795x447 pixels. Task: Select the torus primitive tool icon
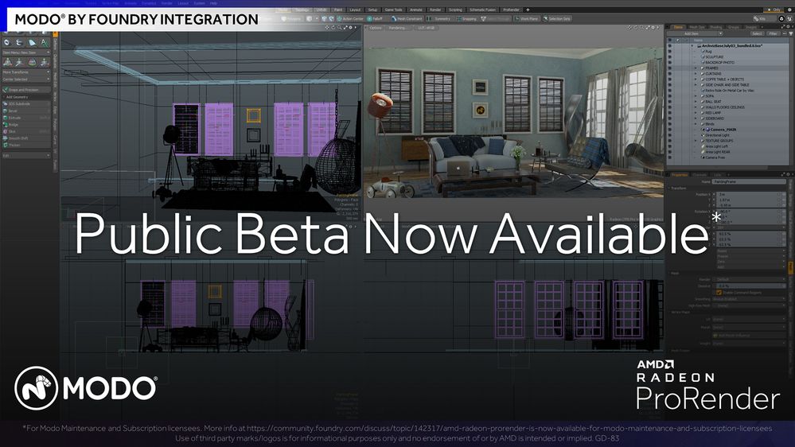coord(6,43)
